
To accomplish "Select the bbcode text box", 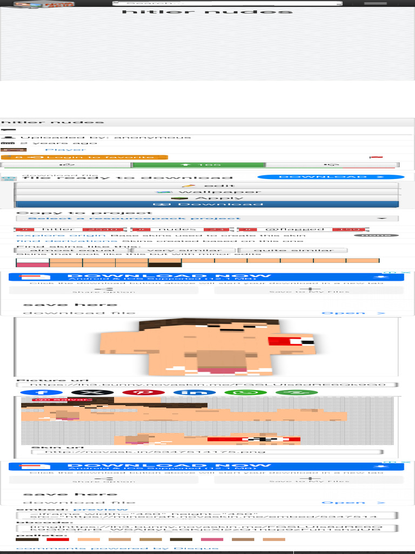I will pyautogui.click(x=207, y=528).
